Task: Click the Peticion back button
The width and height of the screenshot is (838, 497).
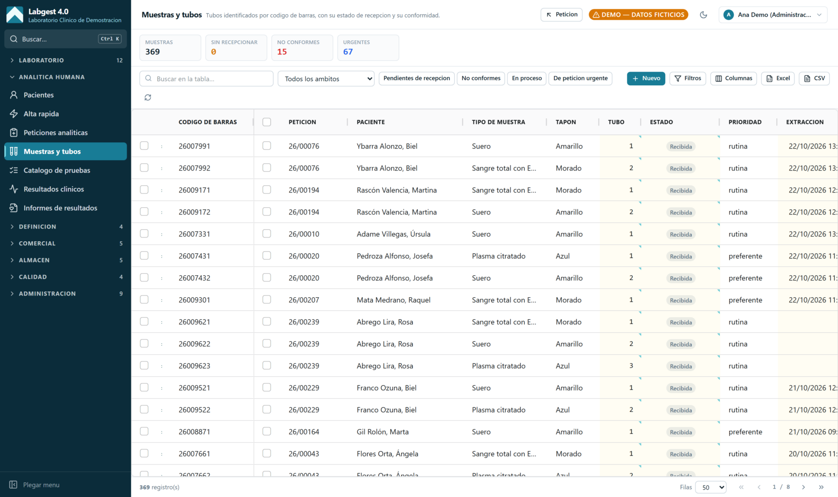Action: pos(561,15)
